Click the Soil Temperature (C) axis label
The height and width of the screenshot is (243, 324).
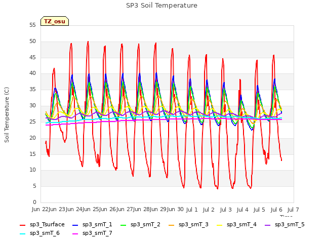[x=7, y=115]
